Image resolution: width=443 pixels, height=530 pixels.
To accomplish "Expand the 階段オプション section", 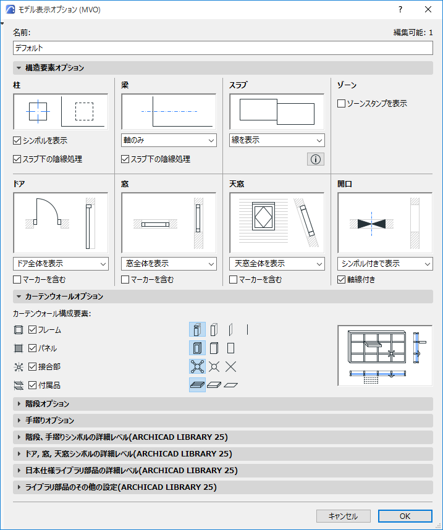I will pyautogui.click(x=223, y=404).
